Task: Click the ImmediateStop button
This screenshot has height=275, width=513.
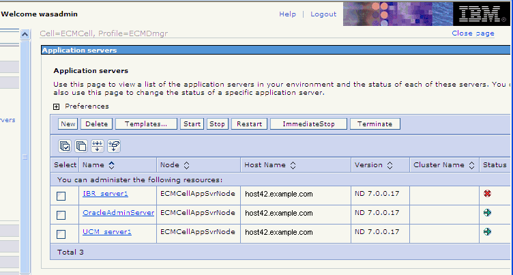Action: [308, 124]
